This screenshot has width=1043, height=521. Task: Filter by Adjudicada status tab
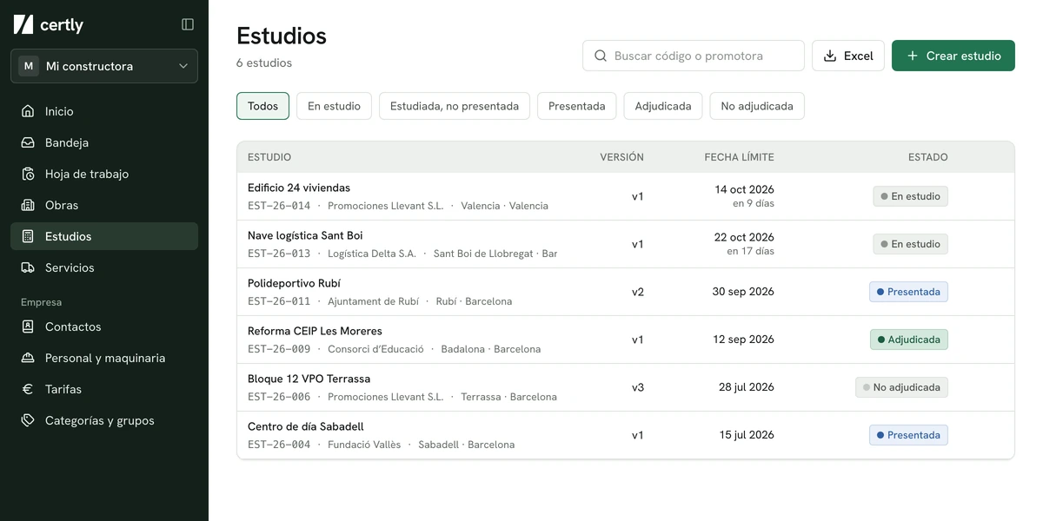tap(663, 106)
